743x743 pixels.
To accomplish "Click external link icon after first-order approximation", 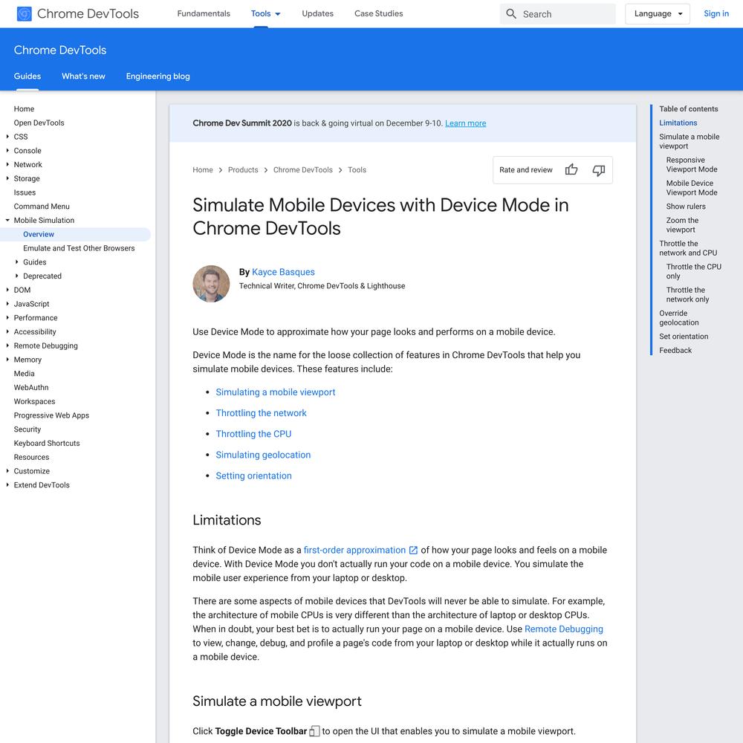I will pos(413,550).
